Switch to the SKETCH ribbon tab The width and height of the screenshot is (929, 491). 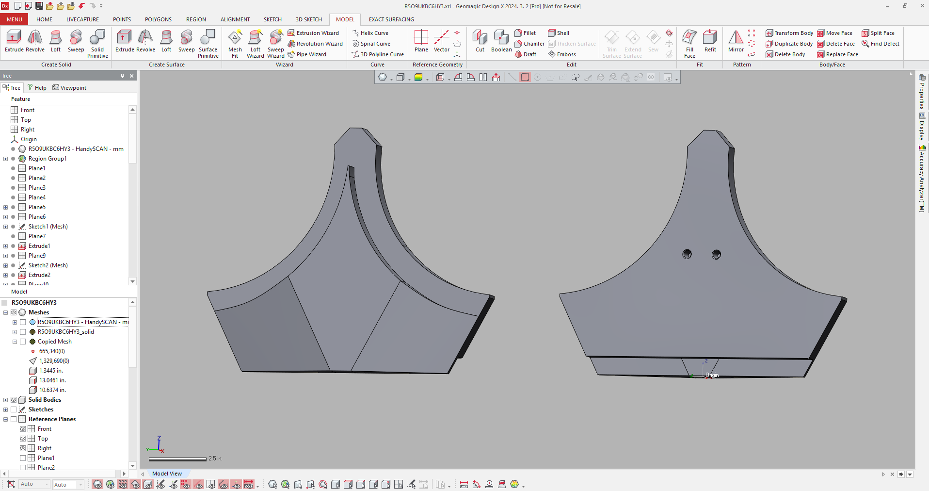272,19
